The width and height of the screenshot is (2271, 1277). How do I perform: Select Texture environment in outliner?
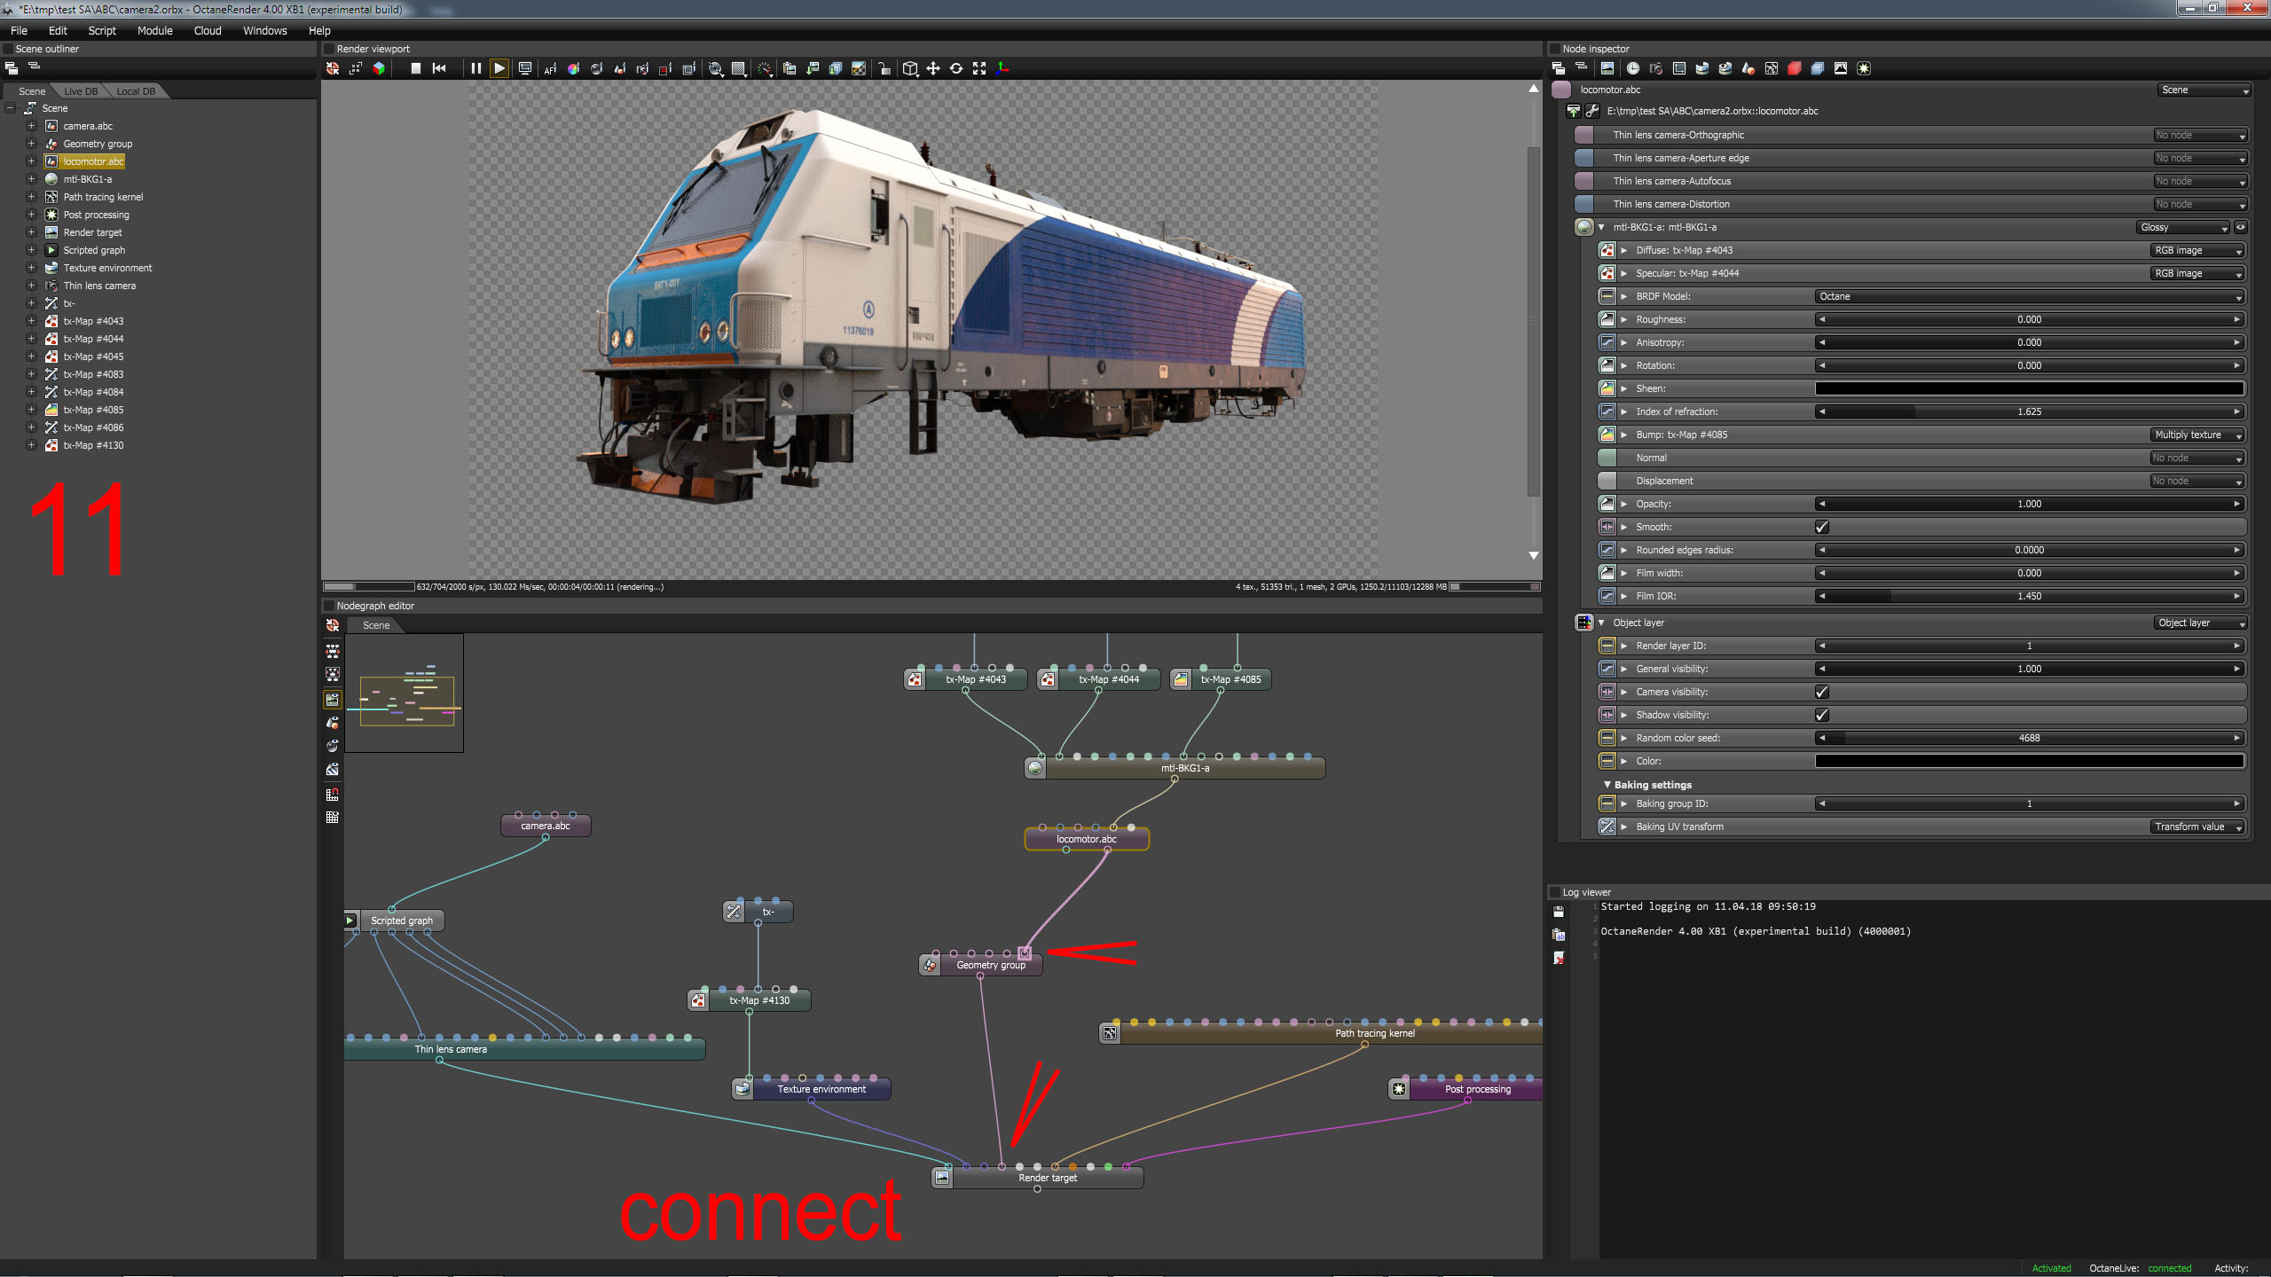tap(107, 268)
